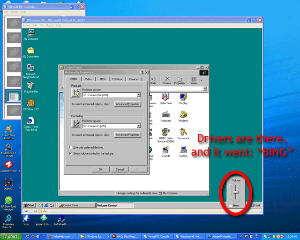
Task: Select Volume Control taskbar button
Action: (x=115, y=205)
